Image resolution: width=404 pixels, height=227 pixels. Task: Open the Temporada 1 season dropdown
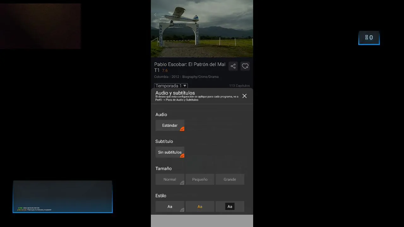click(x=171, y=86)
